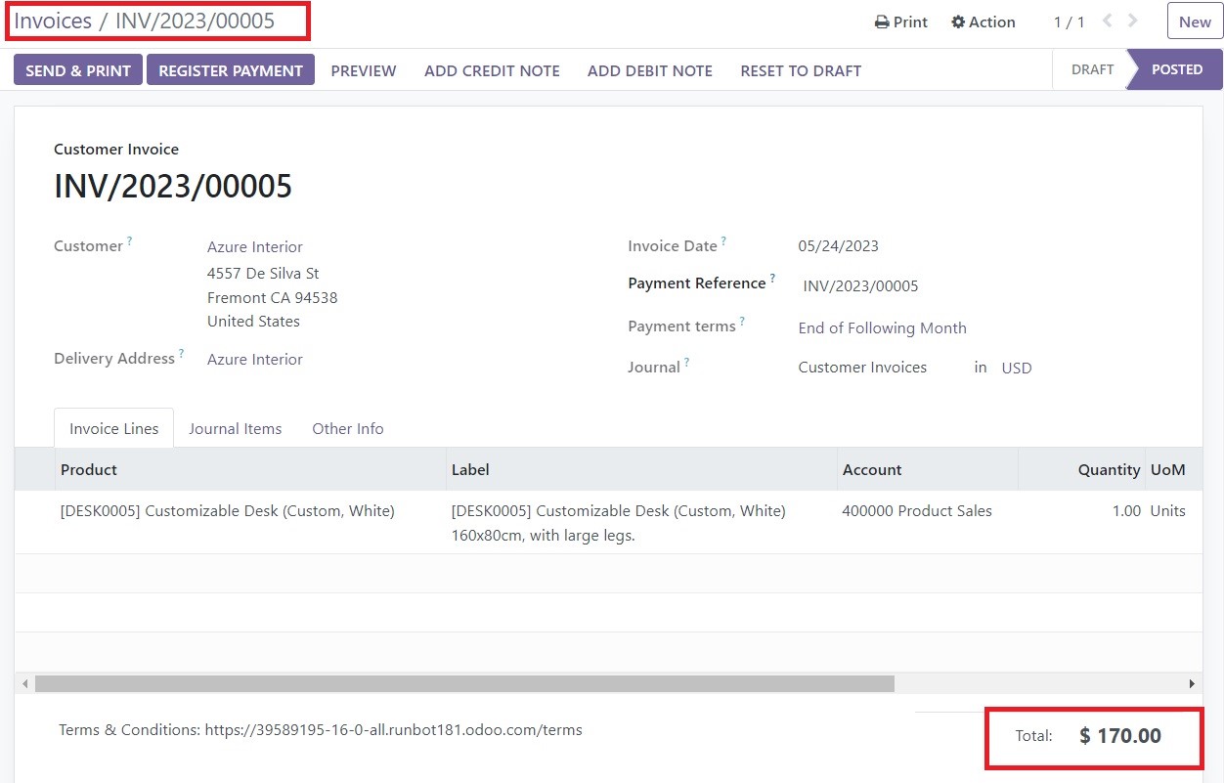The width and height of the screenshot is (1224, 783).
Task: Go to previous record arrow
Action: [x=1108, y=21]
